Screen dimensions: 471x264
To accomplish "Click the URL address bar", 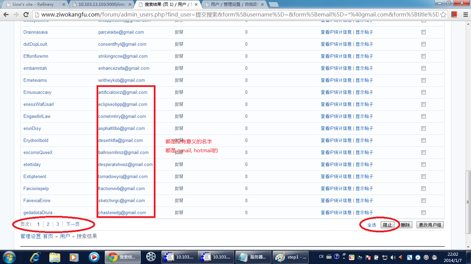I will (238, 15).
